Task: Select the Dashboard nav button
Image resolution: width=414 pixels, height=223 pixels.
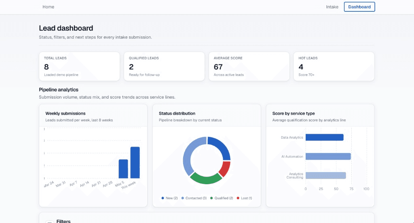Action: [359, 7]
